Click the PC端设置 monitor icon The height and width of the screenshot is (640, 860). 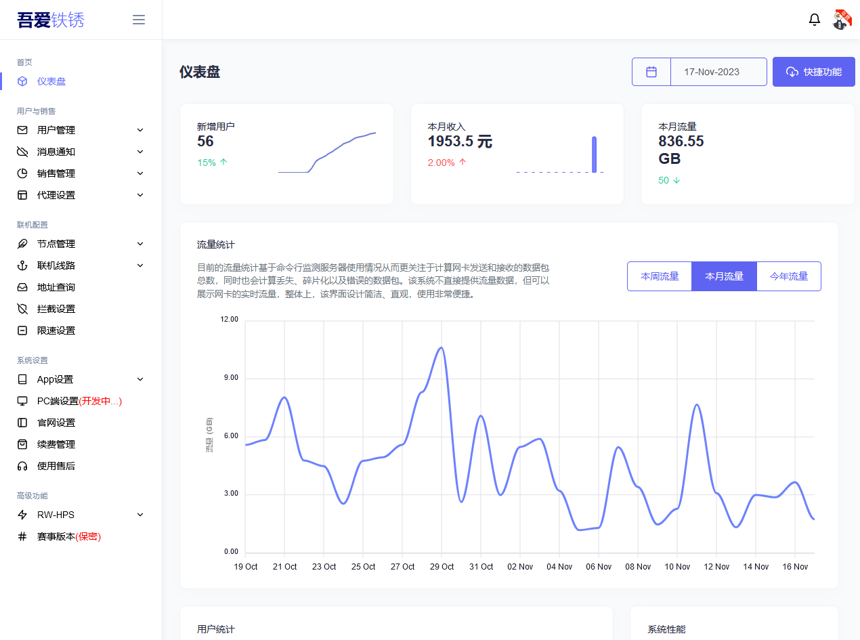22,401
